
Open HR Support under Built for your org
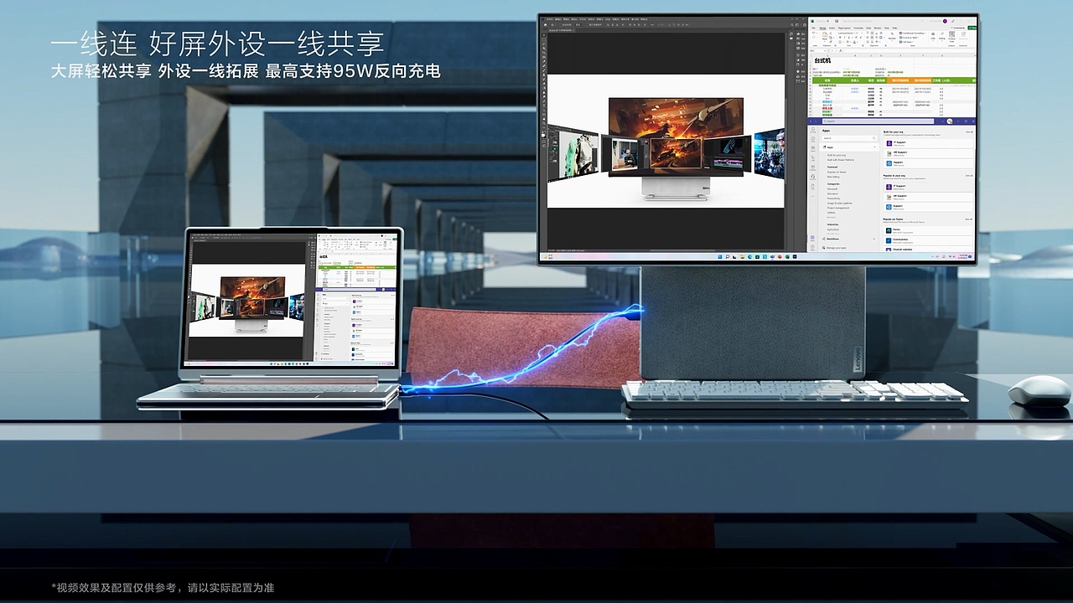pyautogui.click(x=929, y=153)
